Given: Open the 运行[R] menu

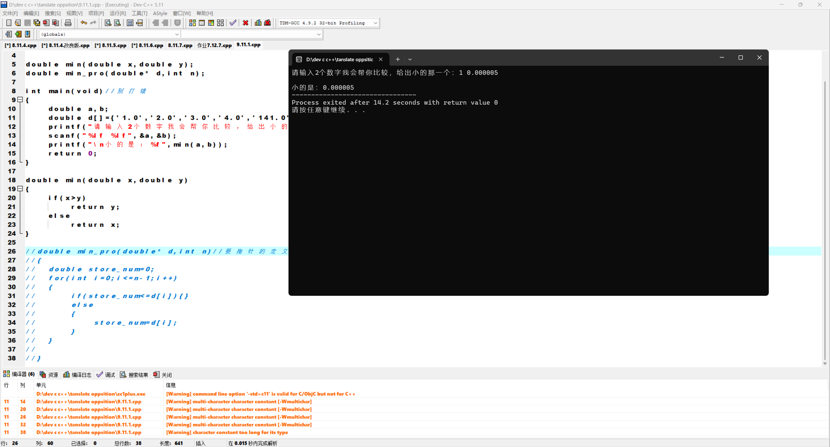Looking at the screenshot, I should point(117,13).
